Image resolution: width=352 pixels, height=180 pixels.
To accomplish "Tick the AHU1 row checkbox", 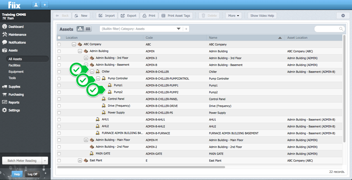I will click(x=59, y=120).
